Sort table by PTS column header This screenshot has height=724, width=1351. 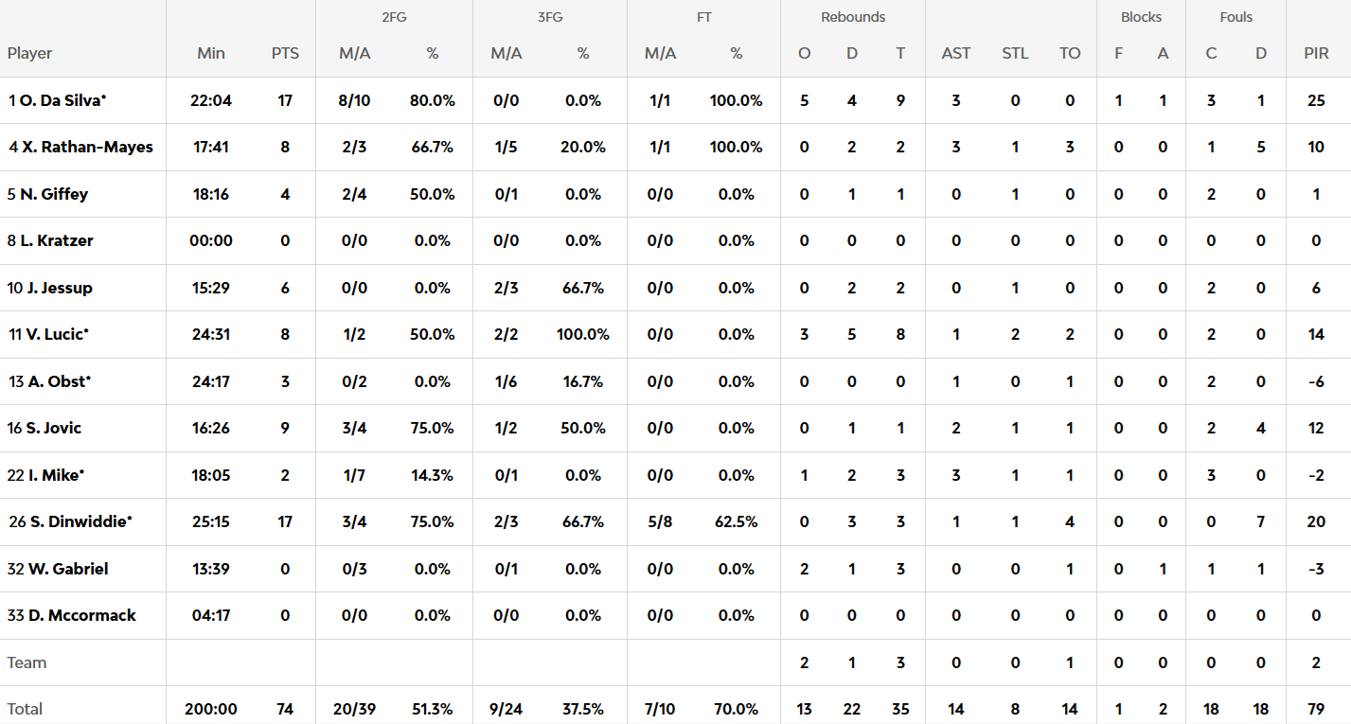pyautogui.click(x=285, y=53)
